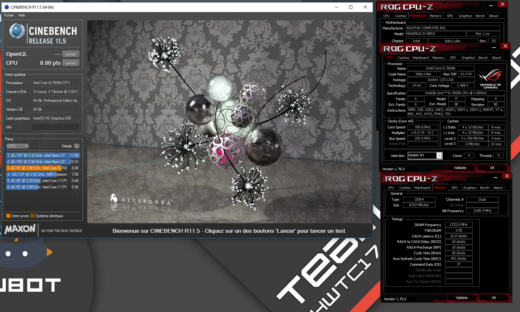Click the NB Frequency 3198.4 MHz value
The height and width of the screenshot is (312, 520).
(482, 211)
